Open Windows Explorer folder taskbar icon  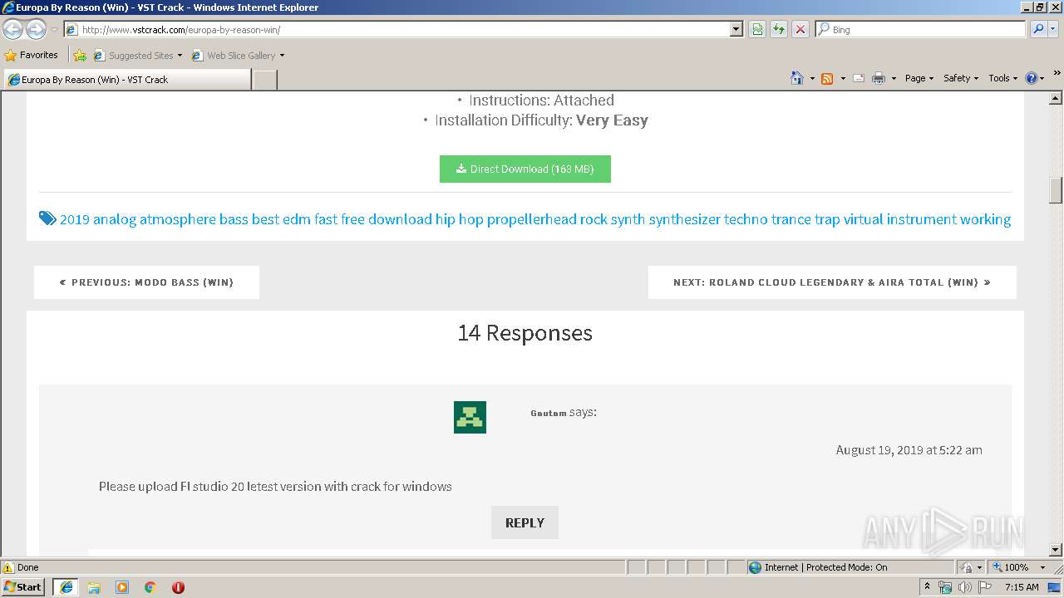[x=94, y=587]
